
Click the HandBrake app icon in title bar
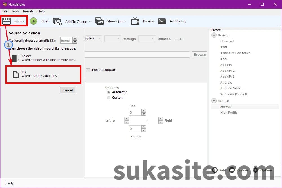tap(5, 4)
